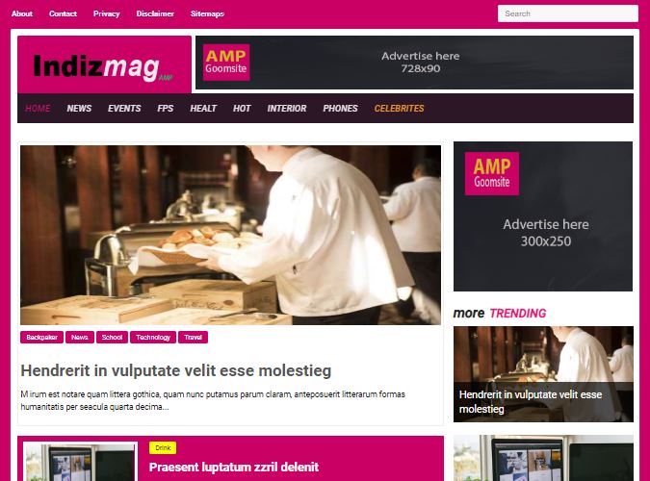This screenshot has width=650, height=481.
Task: Open the Praesent luptatum zzril delenit article
Action: 234,468
